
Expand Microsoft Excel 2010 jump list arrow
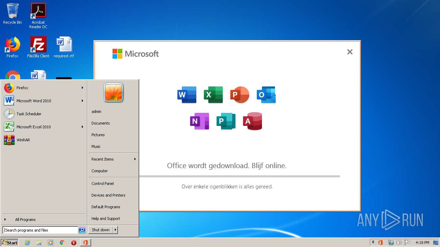(x=82, y=127)
